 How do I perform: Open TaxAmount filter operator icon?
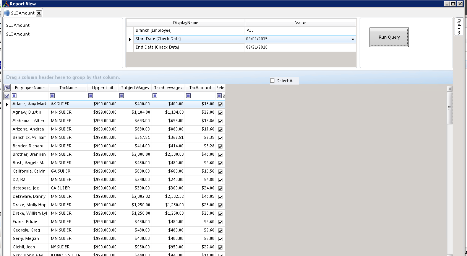(x=188, y=96)
